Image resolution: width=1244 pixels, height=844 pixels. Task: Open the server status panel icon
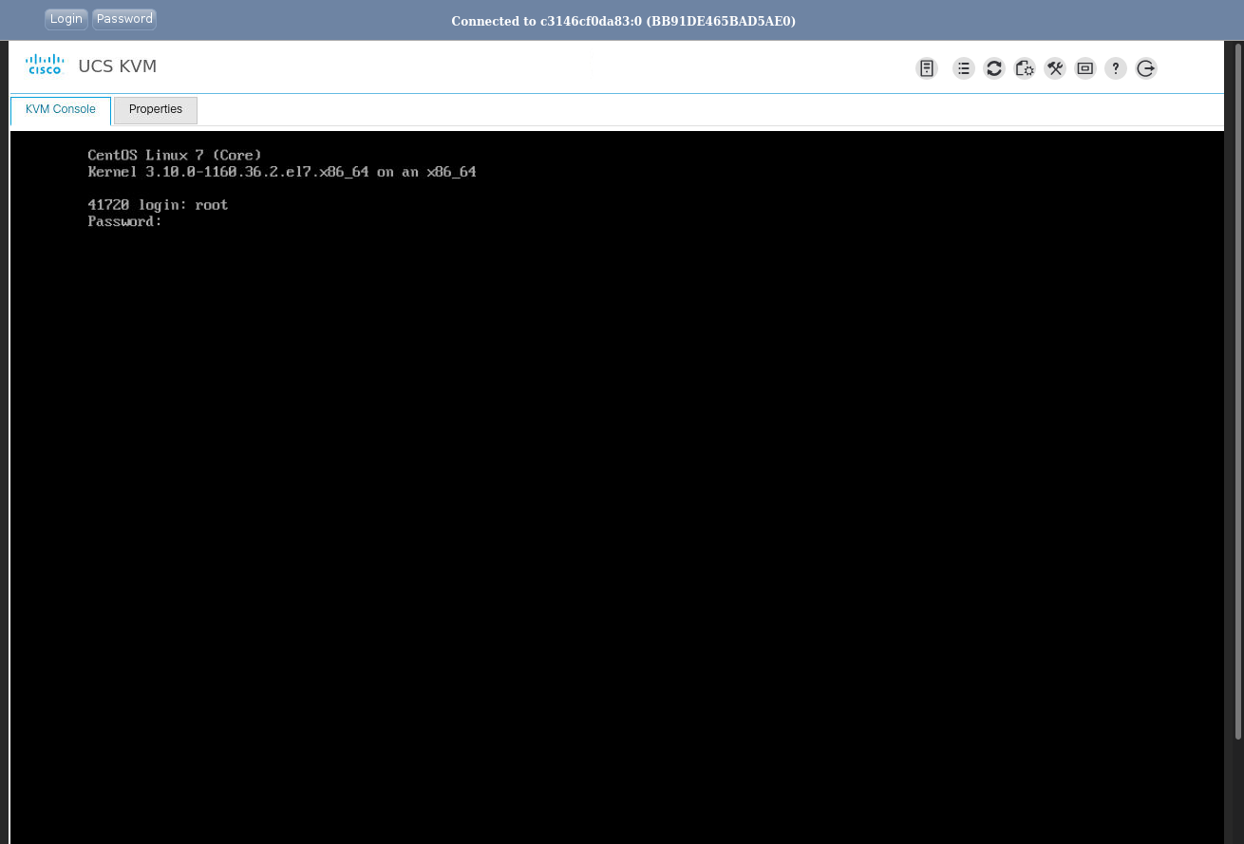tap(927, 68)
